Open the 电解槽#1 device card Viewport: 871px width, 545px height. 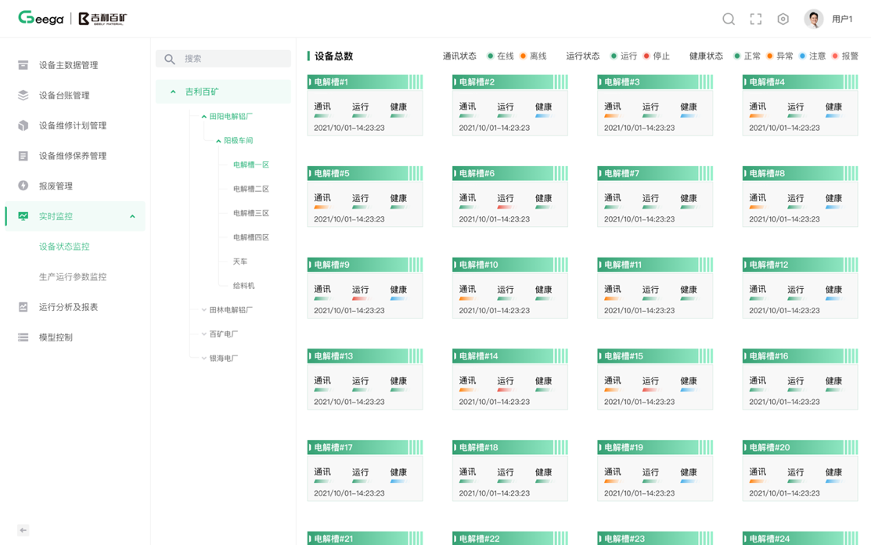pyautogui.click(x=365, y=106)
